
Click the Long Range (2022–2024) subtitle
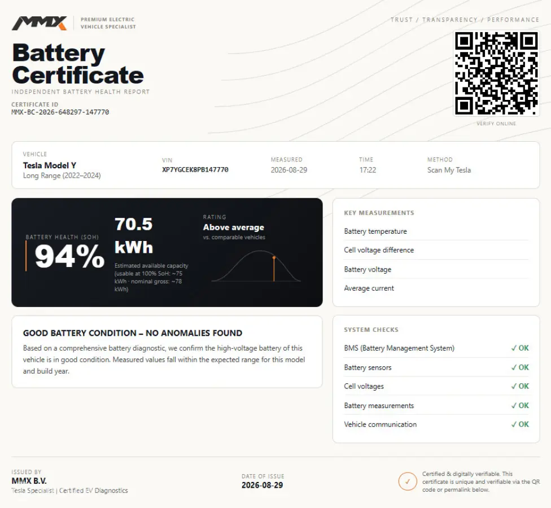pyautogui.click(x=62, y=176)
